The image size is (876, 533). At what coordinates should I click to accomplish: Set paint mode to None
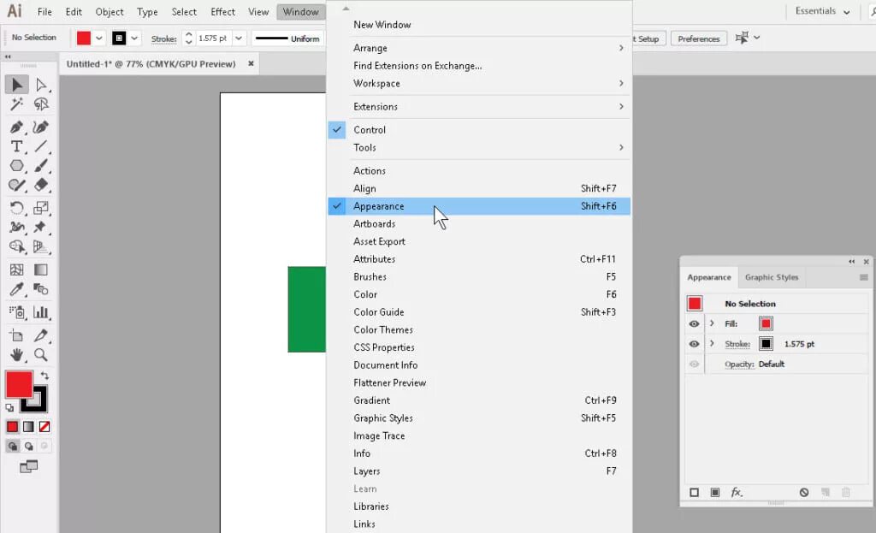pos(44,427)
